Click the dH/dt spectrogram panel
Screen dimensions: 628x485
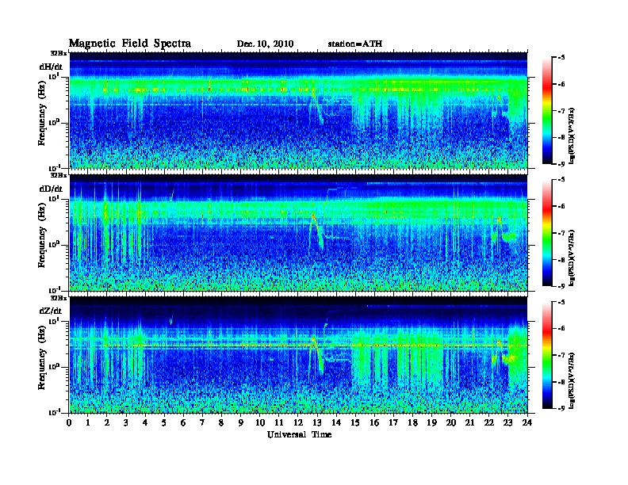pos(298,110)
